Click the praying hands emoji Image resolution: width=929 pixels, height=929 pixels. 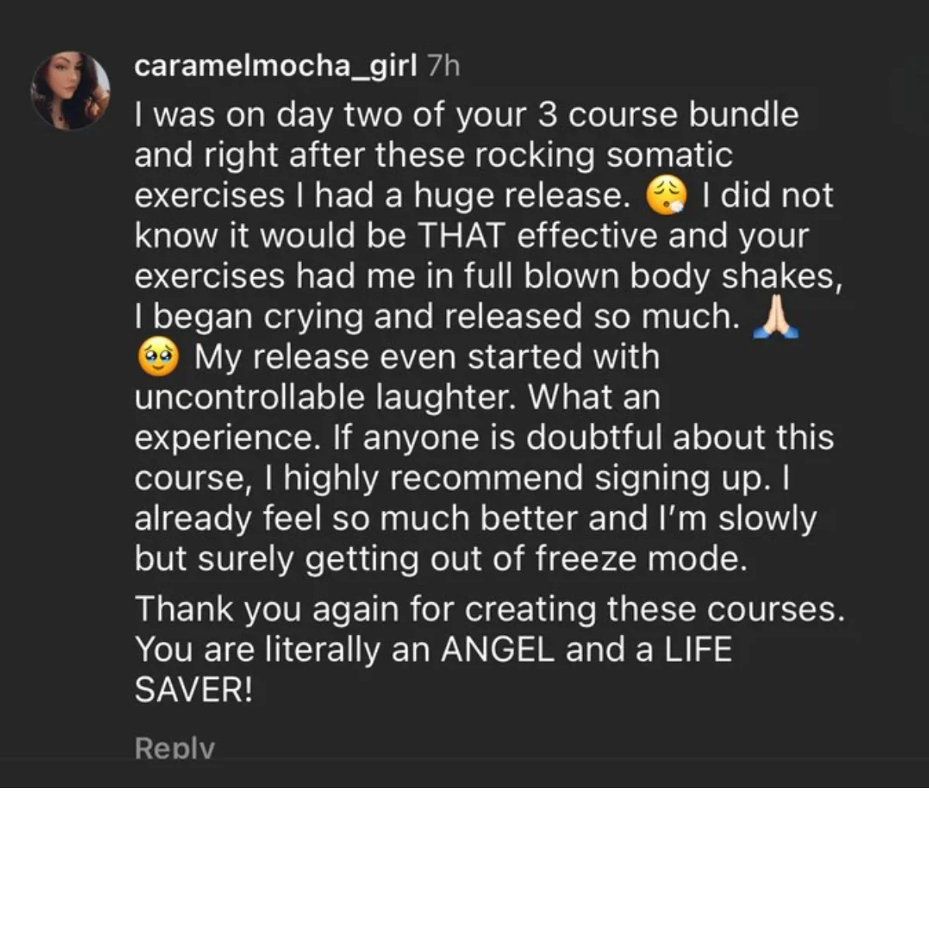tap(776, 318)
